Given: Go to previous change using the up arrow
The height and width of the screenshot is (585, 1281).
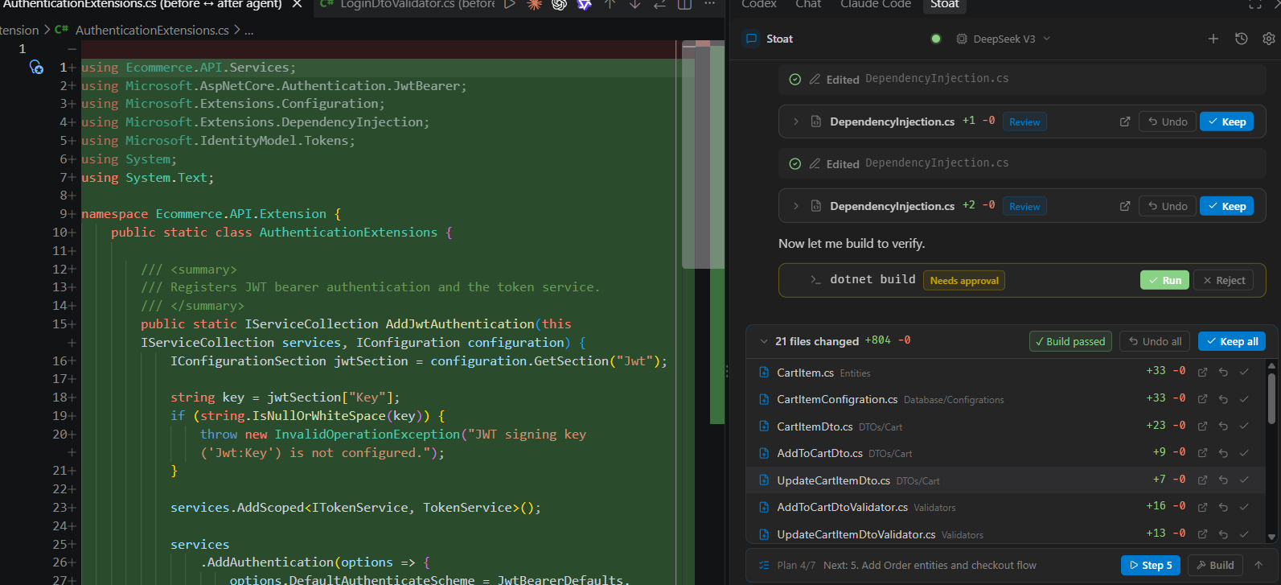Looking at the screenshot, I should 610,4.
